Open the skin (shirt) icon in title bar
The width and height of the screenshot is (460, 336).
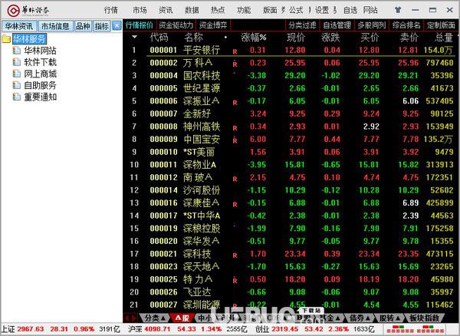click(398, 10)
